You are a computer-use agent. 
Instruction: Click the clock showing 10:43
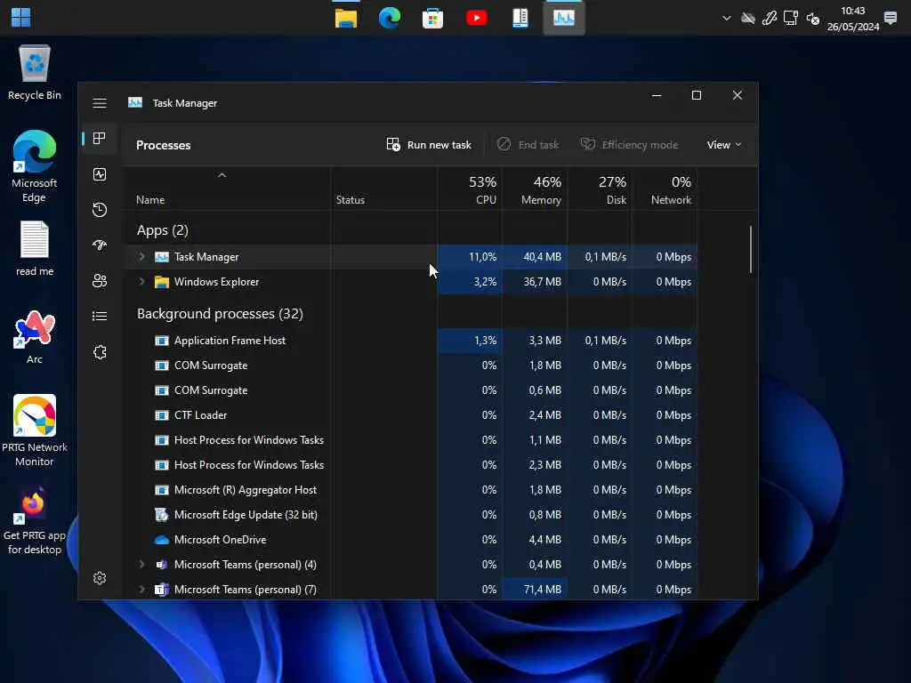tap(853, 11)
